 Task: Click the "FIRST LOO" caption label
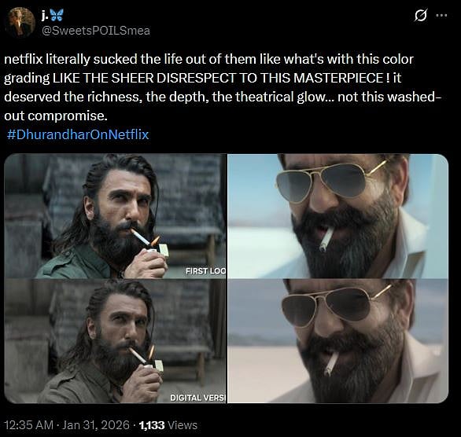point(205,271)
